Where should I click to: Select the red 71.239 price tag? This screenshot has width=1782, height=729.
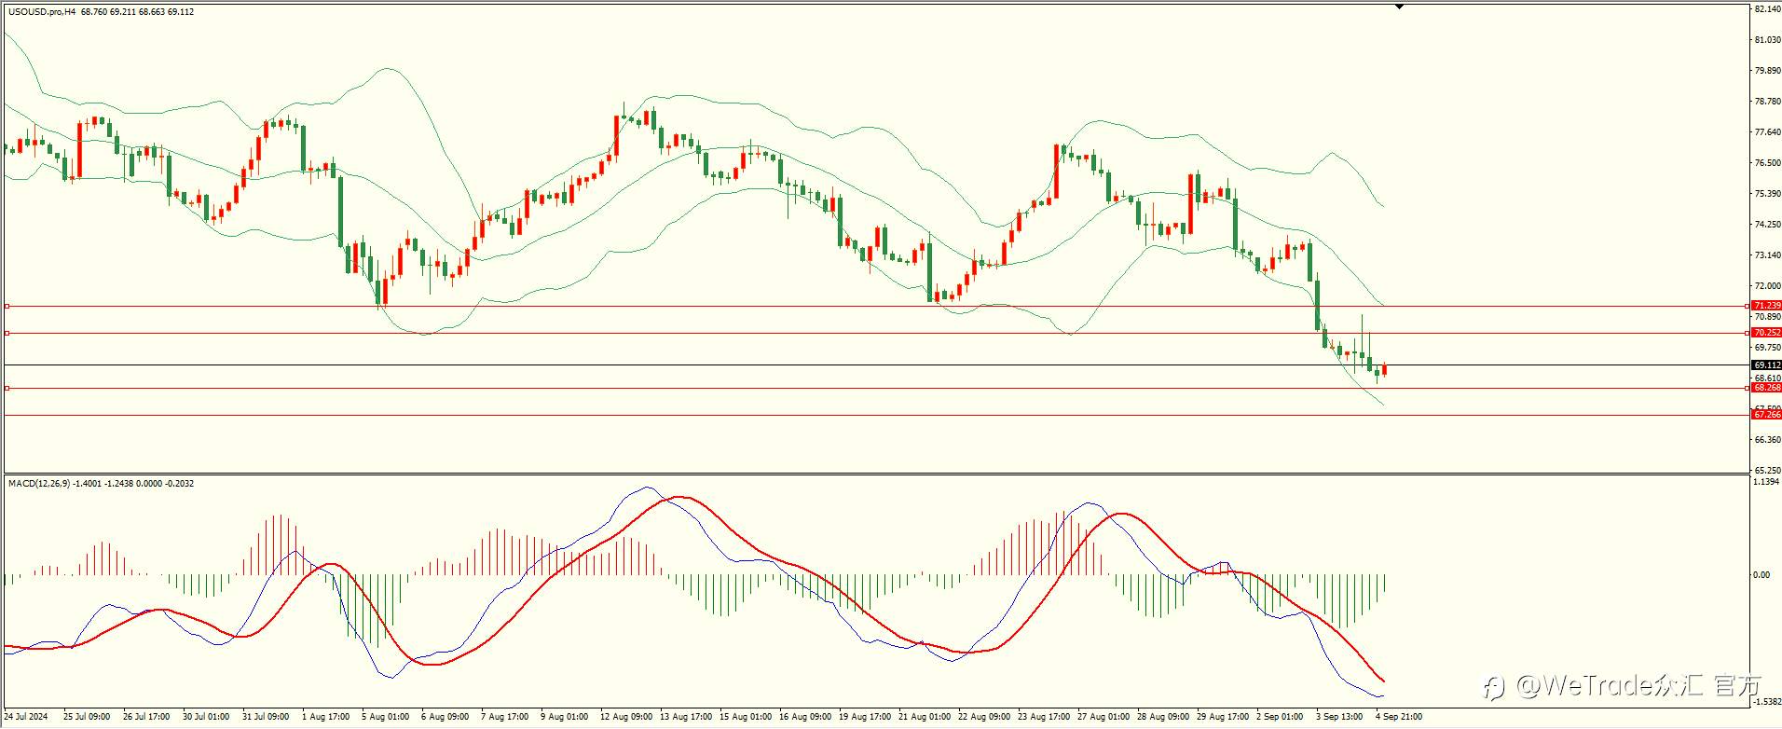coord(1766,306)
